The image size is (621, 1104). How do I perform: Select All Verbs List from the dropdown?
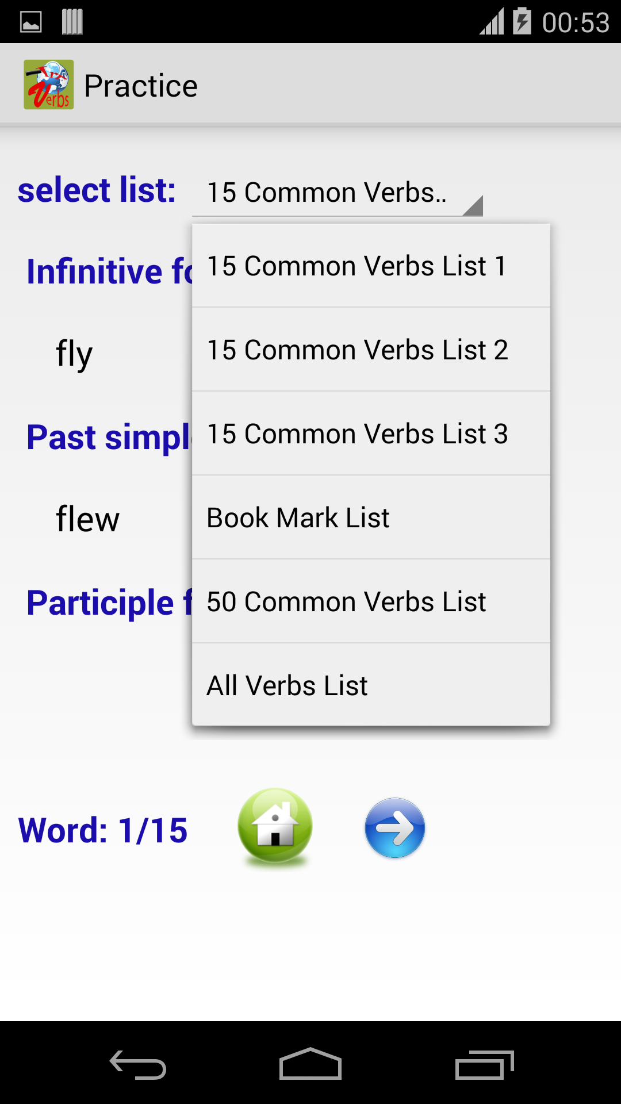click(x=371, y=685)
